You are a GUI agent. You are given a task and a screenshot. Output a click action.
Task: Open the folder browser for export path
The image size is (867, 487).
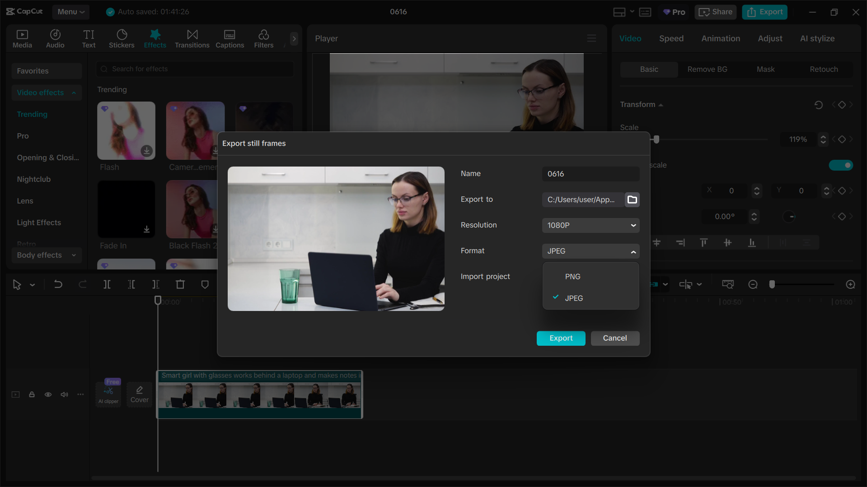pyautogui.click(x=632, y=199)
